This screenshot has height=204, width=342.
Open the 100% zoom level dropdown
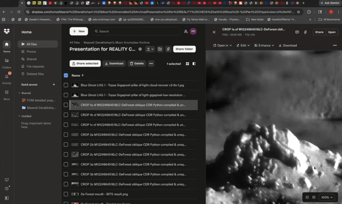(327, 197)
